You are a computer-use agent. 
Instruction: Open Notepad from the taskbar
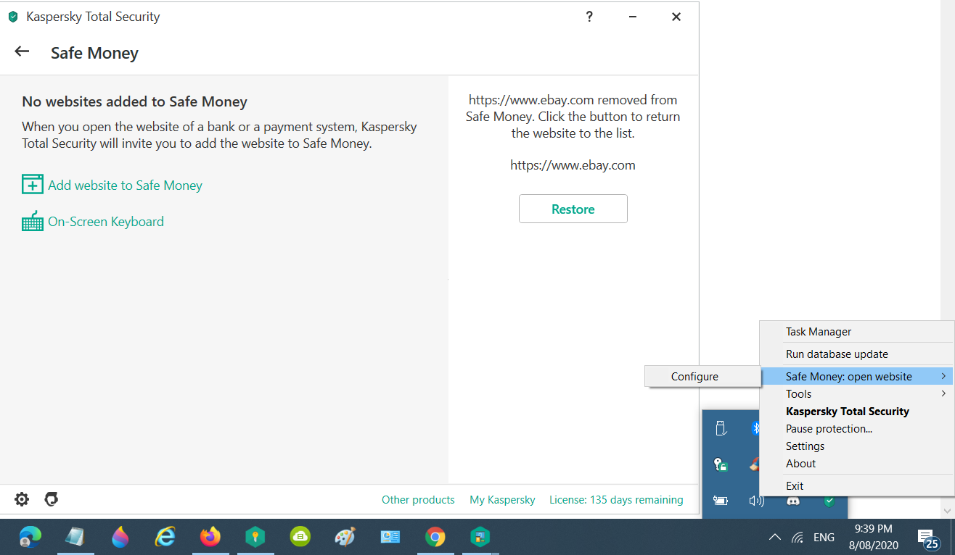(75, 537)
